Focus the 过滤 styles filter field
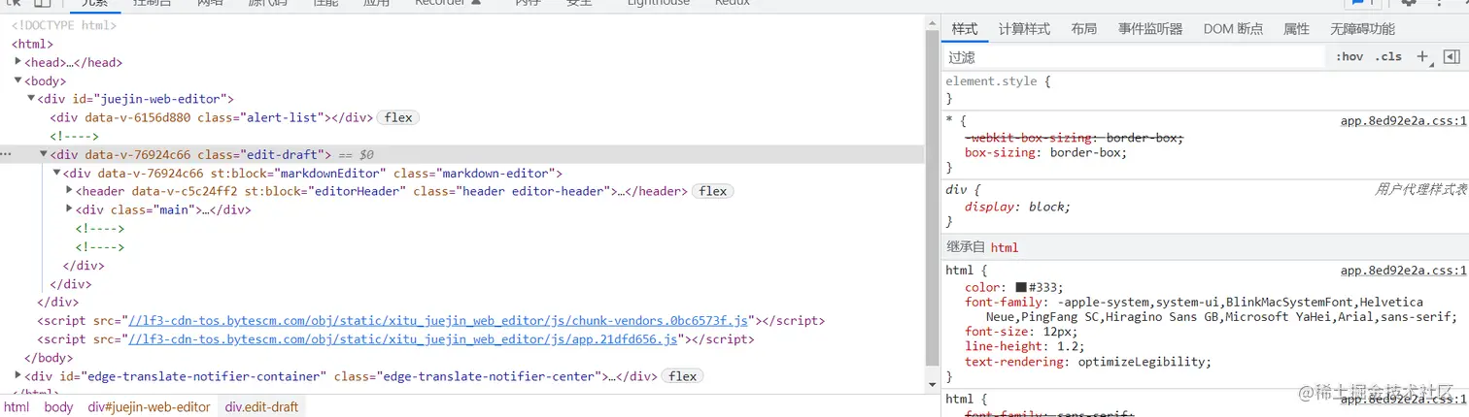1469x417 pixels. coord(1135,57)
